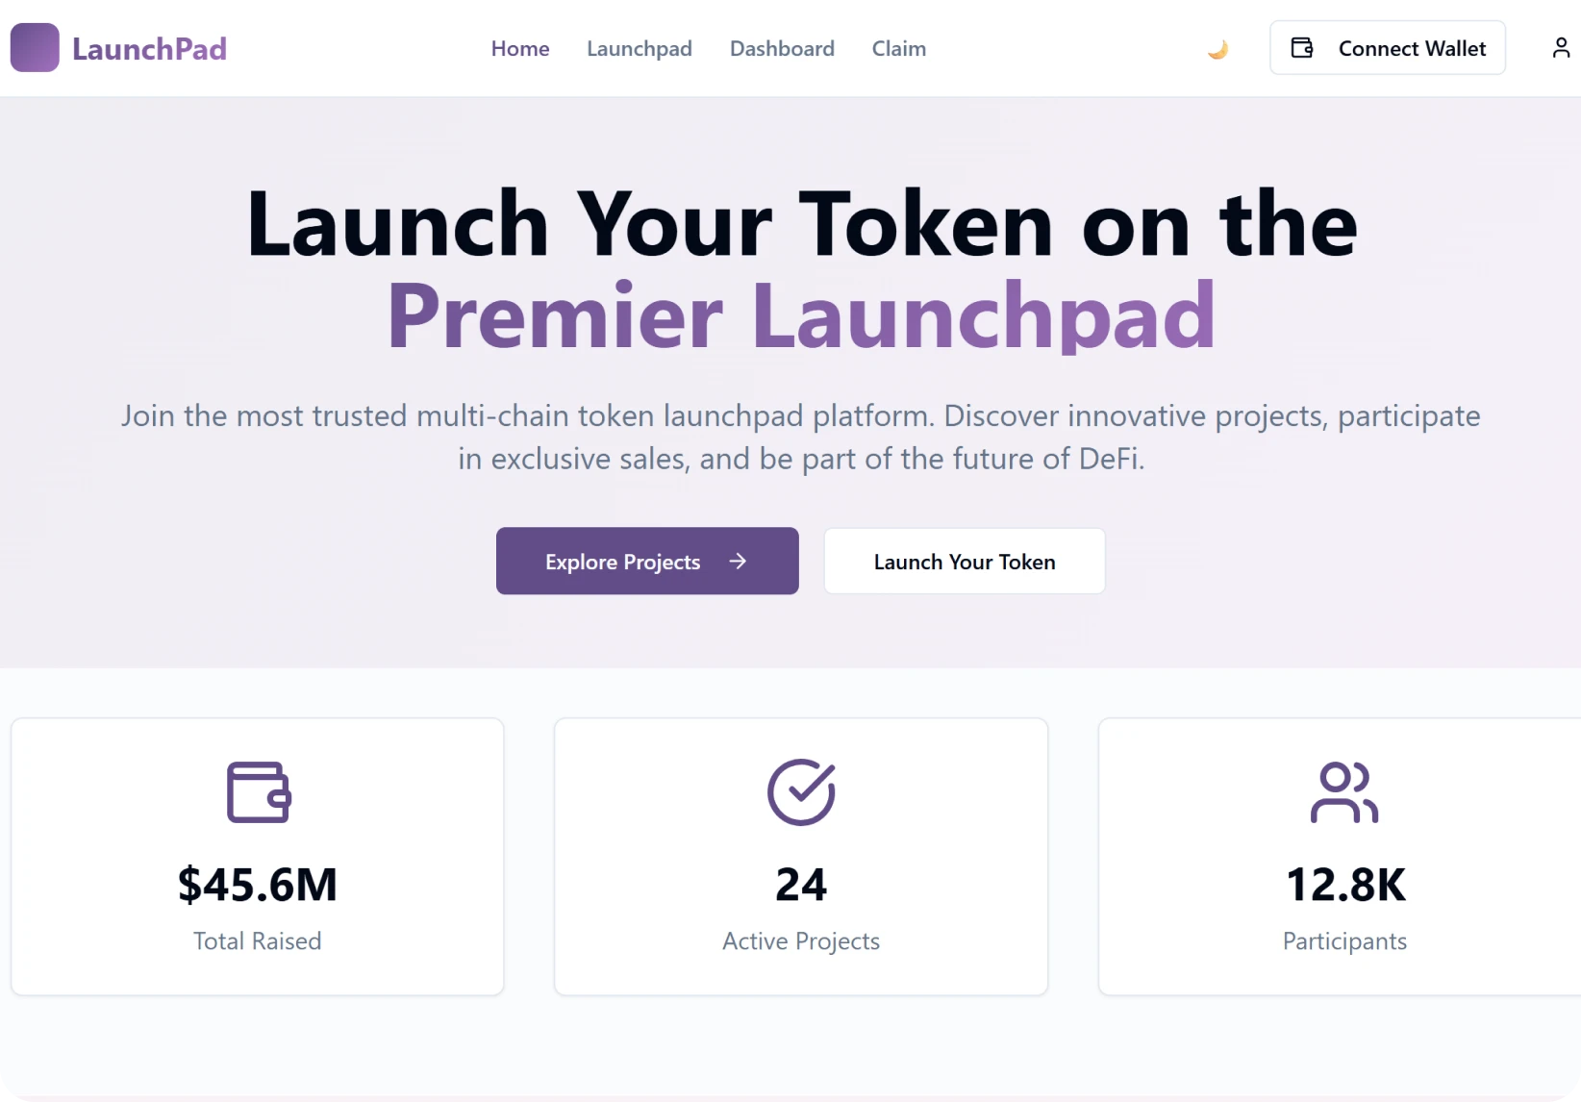This screenshot has width=1581, height=1102.
Task: Go to the Dashboard page
Action: tap(782, 48)
